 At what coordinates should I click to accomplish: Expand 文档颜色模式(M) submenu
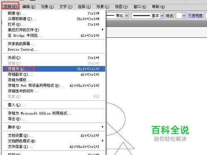point(54,141)
